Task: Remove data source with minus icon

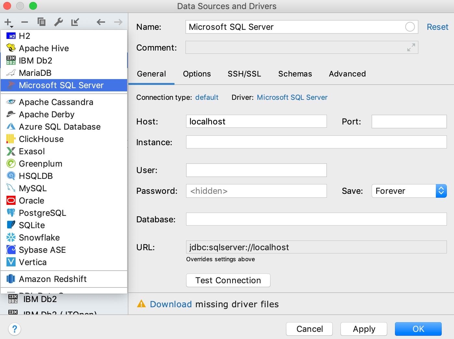Action: pyautogui.click(x=25, y=22)
